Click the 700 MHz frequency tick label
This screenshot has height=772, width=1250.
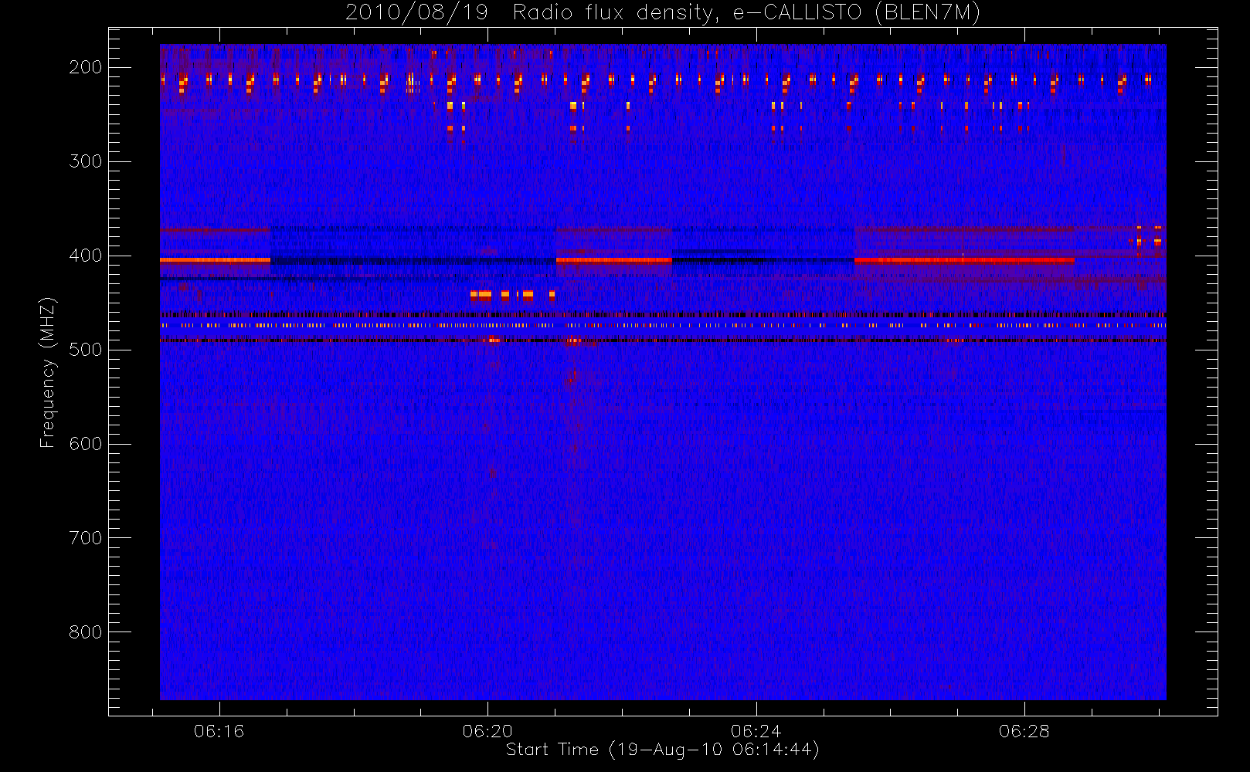pyautogui.click(x=86, y=538)
